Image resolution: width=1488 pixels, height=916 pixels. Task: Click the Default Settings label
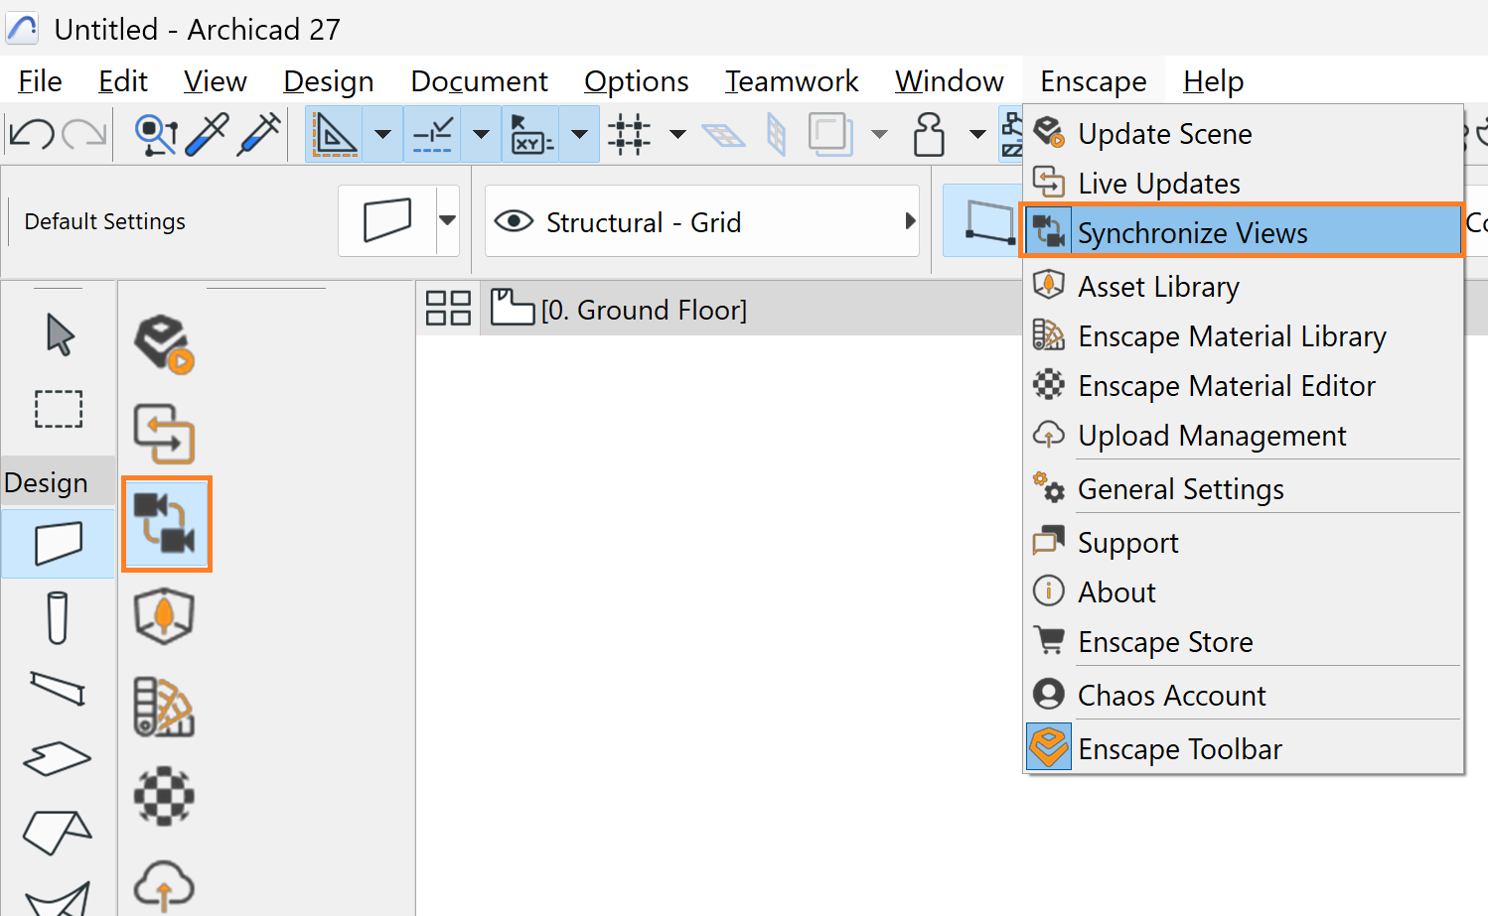tap(105, 221)
